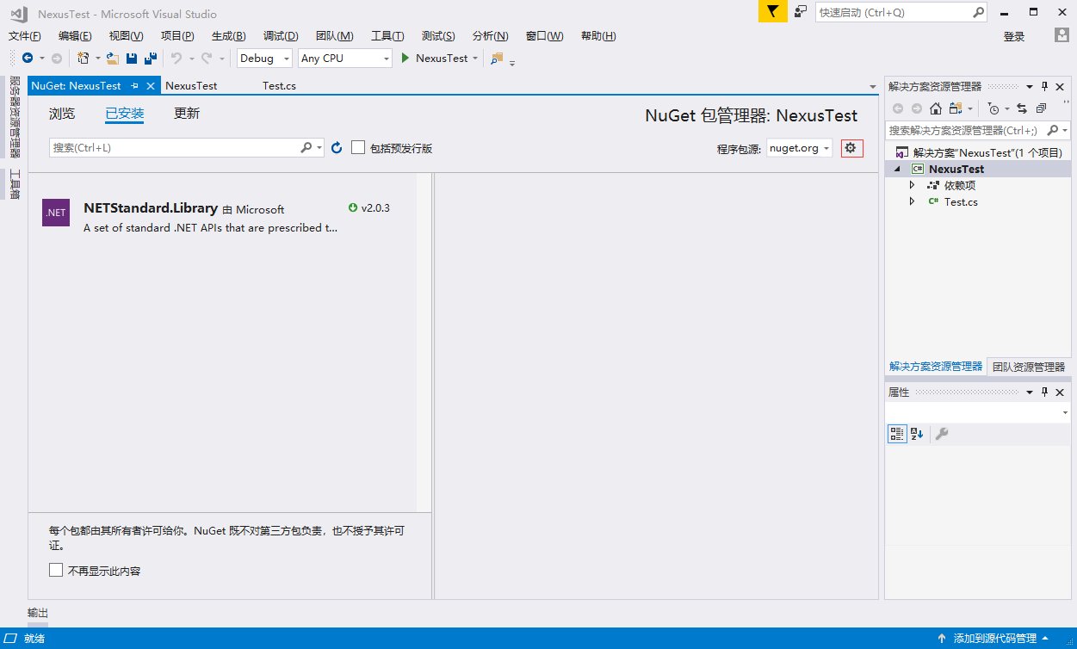Open the 帮助(H) menu
1077x649 pixels.
(598, 35)
